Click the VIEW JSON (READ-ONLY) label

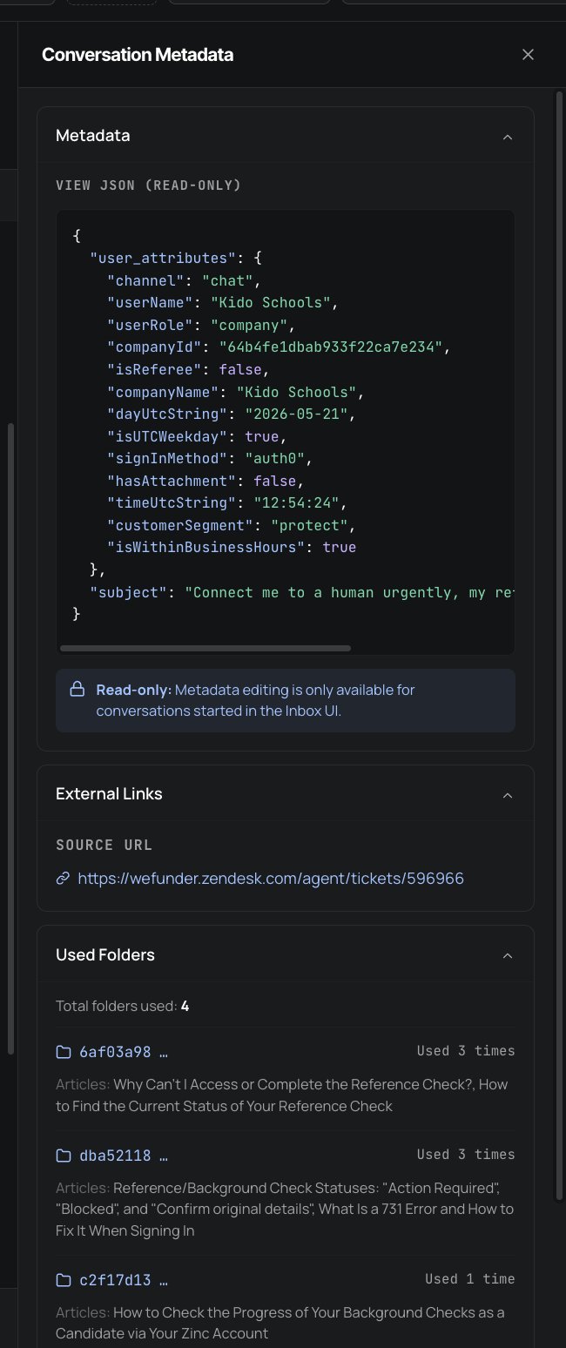coord(149,185)
